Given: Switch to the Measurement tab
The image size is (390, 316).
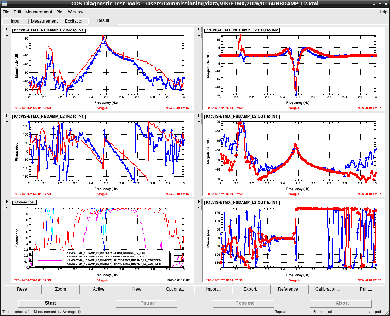Looking at the screenshot, I should (44, 21).
